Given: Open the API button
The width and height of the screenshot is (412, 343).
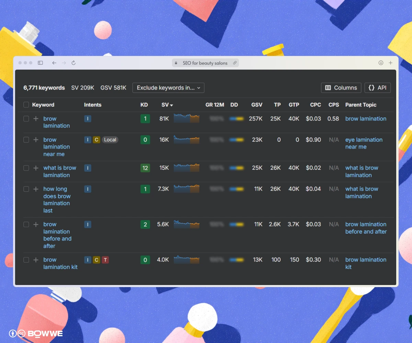Looking at the screenshot, I should coord(377,88).
